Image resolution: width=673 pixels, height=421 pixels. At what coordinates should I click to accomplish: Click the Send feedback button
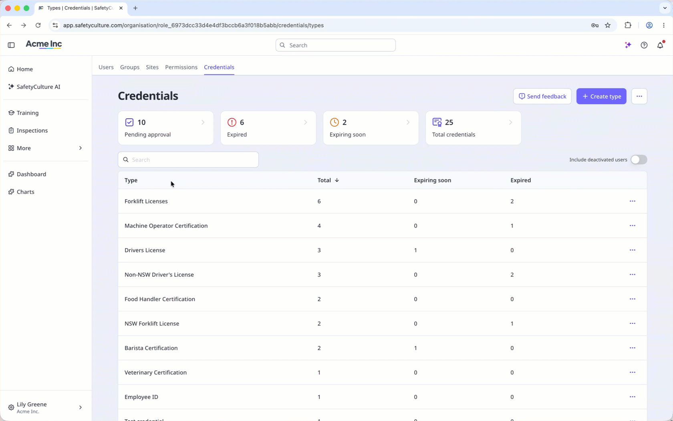point(542,96)
